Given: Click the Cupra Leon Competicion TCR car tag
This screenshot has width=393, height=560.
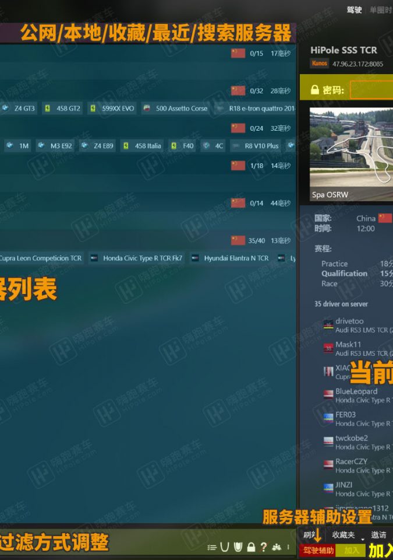Looking at the screenshot, I should point(41,258).
